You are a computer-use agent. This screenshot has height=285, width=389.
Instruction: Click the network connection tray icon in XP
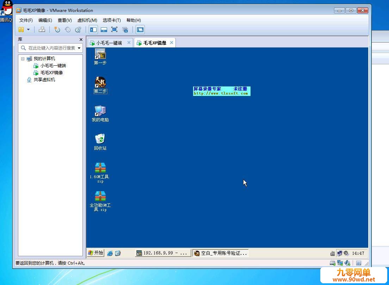click(340, 253)
